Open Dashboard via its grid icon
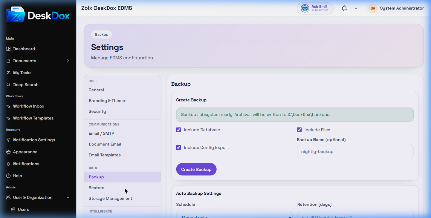This screenshot has width=431, height=218. click(8, 49)
